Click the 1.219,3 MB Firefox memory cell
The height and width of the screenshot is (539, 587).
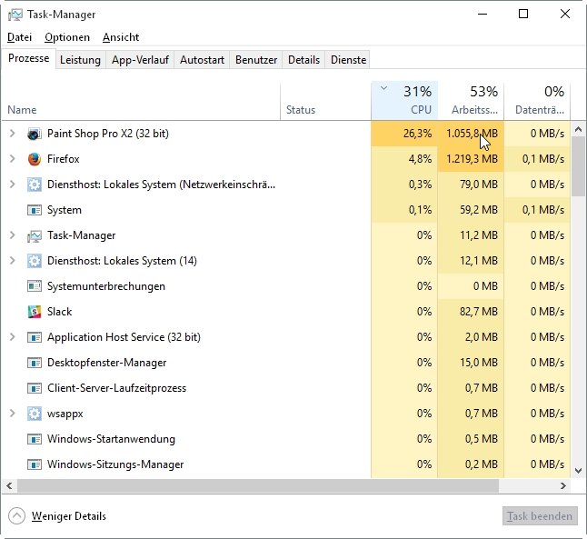click(471, 159)
